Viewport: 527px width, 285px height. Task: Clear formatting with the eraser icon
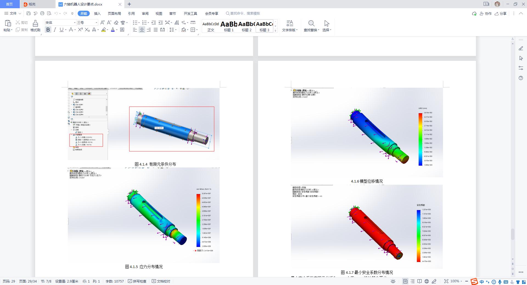(116, 22)
